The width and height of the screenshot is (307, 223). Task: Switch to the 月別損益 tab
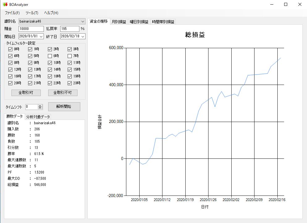[119, 22]
